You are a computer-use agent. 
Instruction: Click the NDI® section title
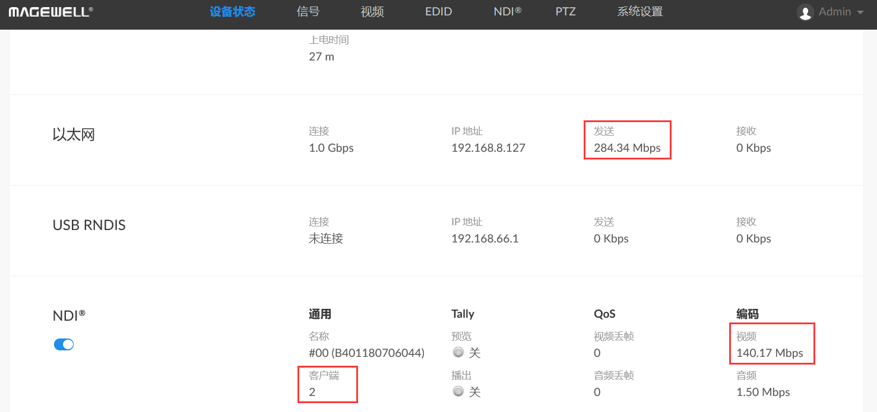(x=69, y=315)
